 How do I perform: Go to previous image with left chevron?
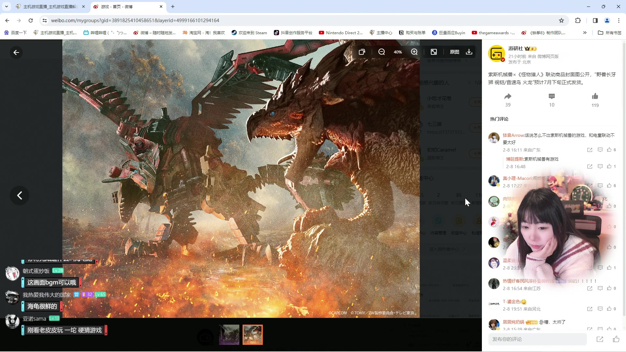coord(20,196)
